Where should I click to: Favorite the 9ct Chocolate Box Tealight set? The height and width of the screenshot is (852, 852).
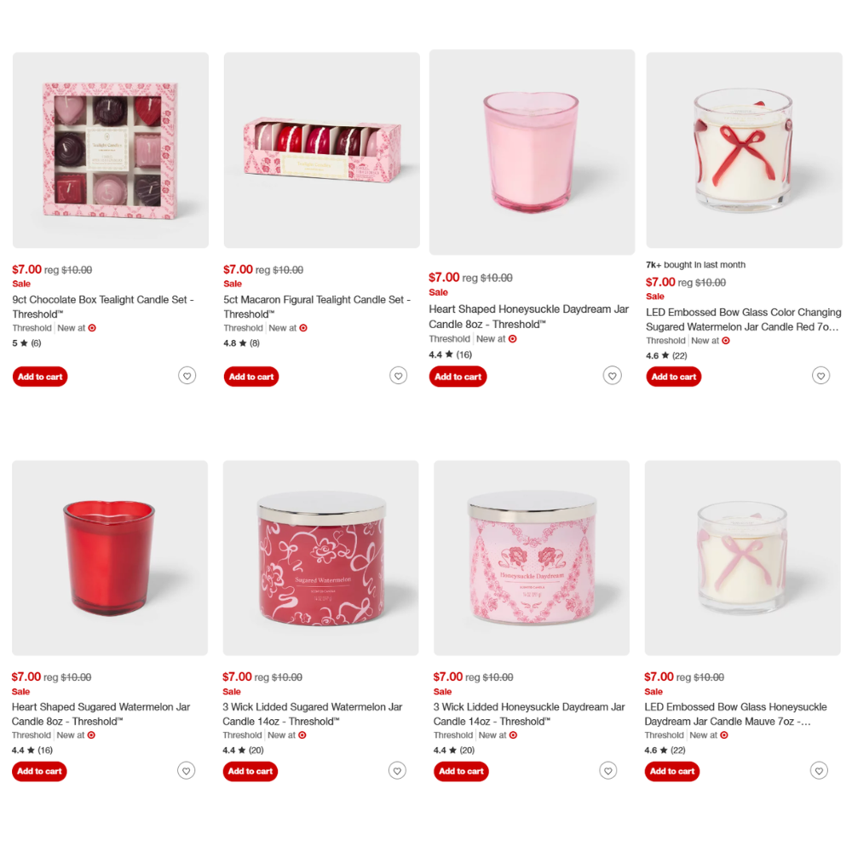pos(187,376)
